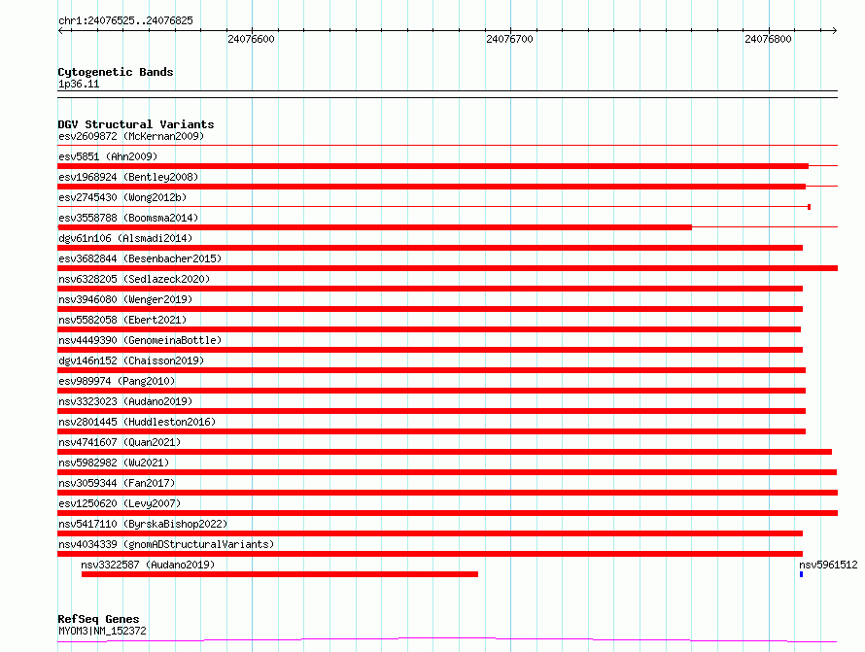Image resolution: width=865 pixels, height=652 pixels.
Task: Open nsv4741607 (Quan2021) entry
Action: click(x=120, y=442)
